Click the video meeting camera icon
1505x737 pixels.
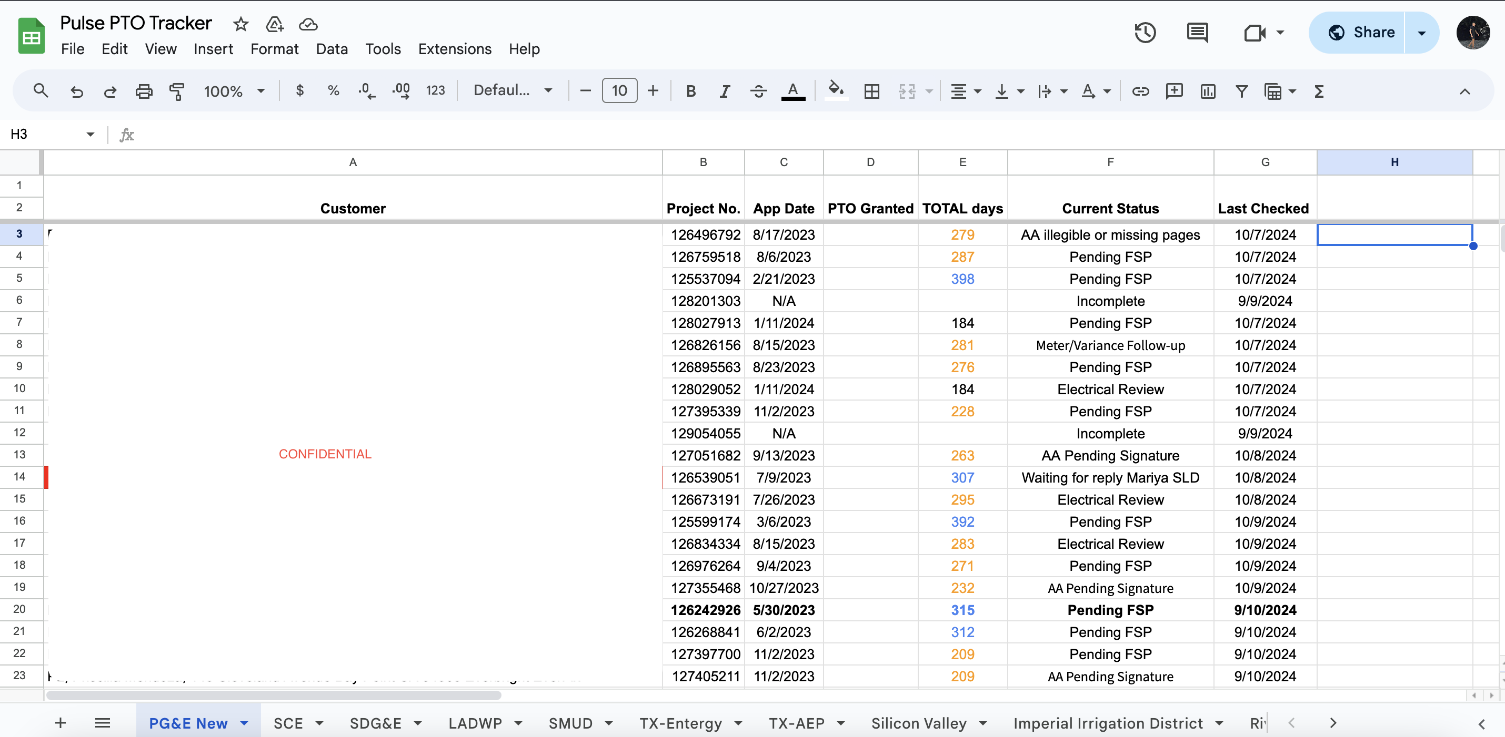[x=1255, y=32]
